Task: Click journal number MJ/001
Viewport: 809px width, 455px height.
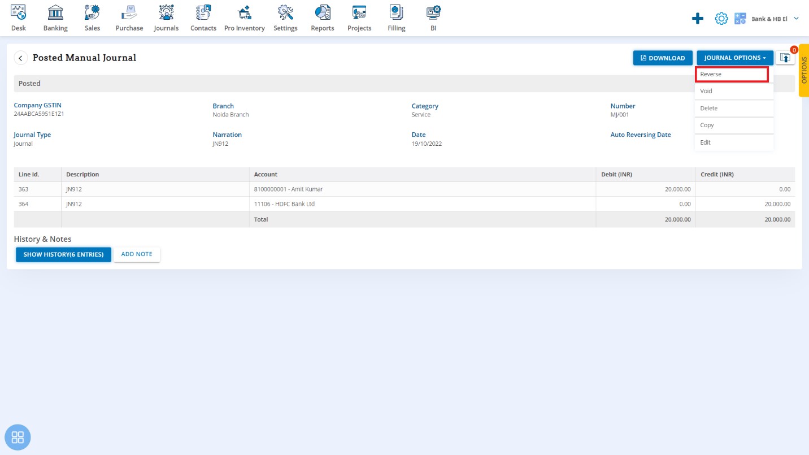Action: (x=620, y=114)
